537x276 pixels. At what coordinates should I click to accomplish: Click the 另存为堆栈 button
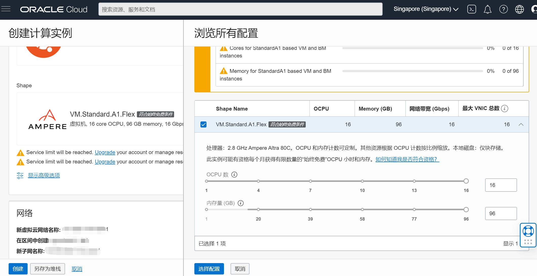(48, 269)
